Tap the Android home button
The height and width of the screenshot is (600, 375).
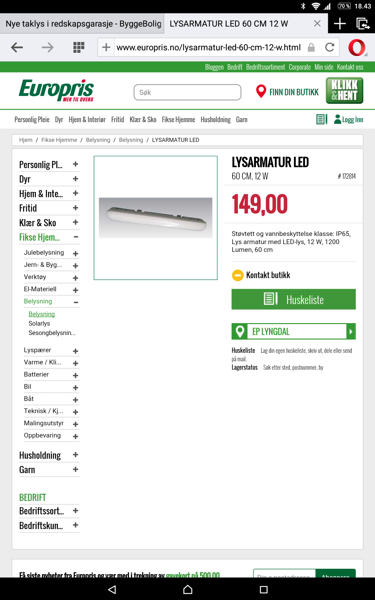pyautogui.click(x=187, y=590)
